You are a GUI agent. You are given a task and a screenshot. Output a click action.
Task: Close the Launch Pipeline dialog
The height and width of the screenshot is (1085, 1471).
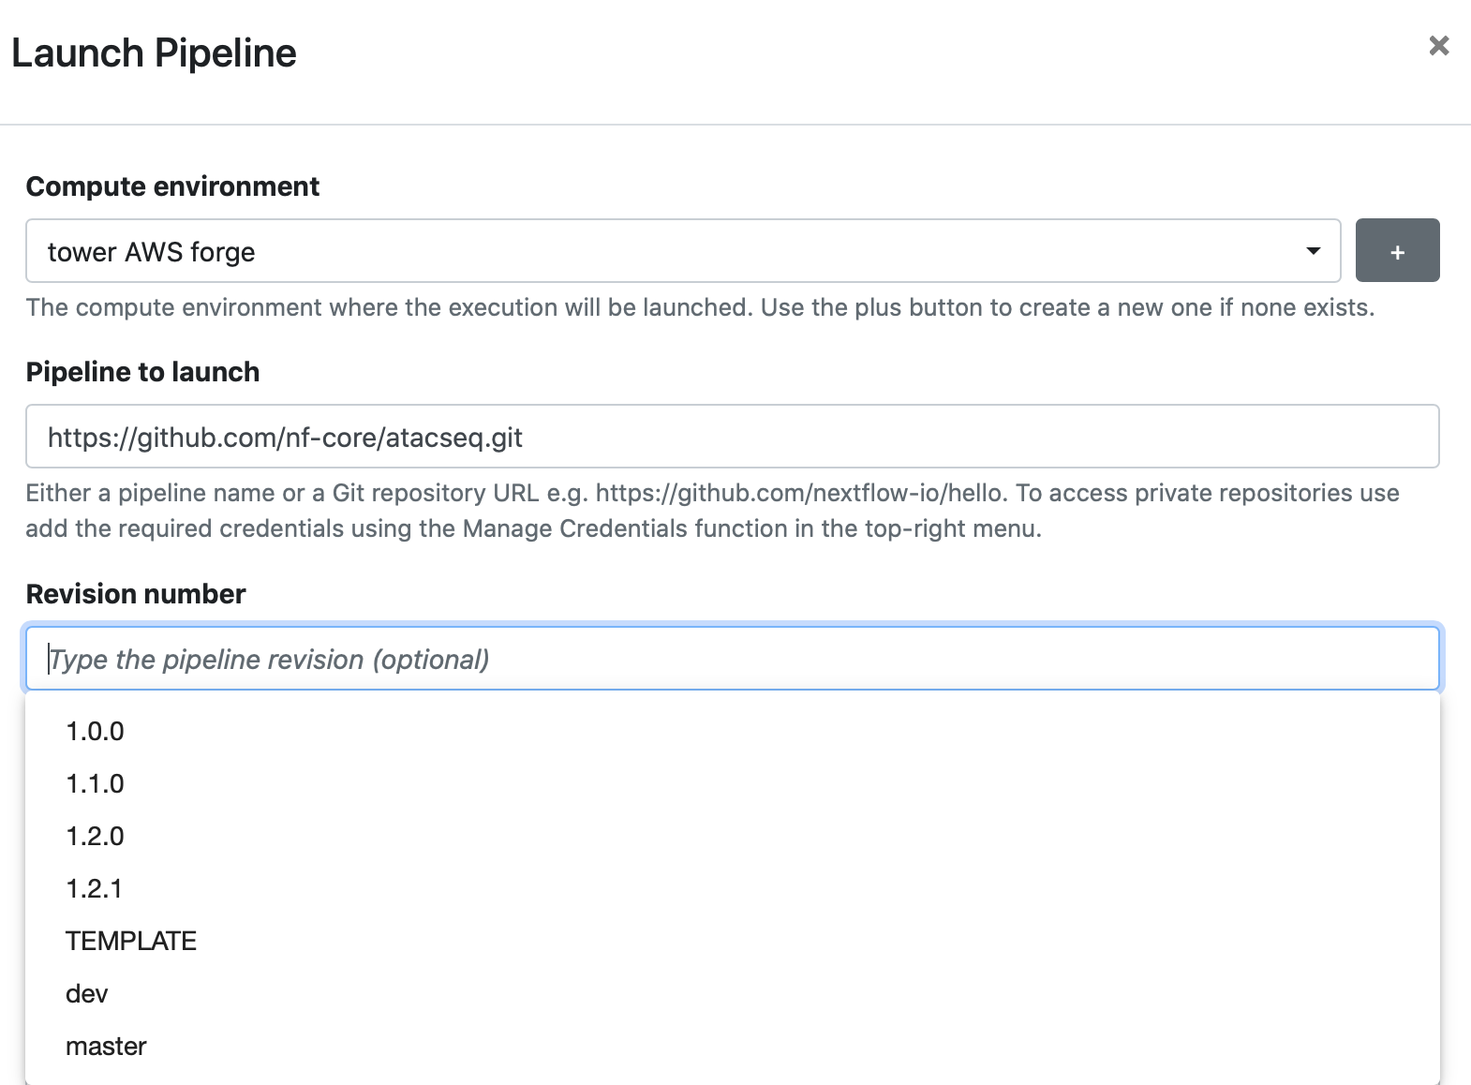[1438, 46]
